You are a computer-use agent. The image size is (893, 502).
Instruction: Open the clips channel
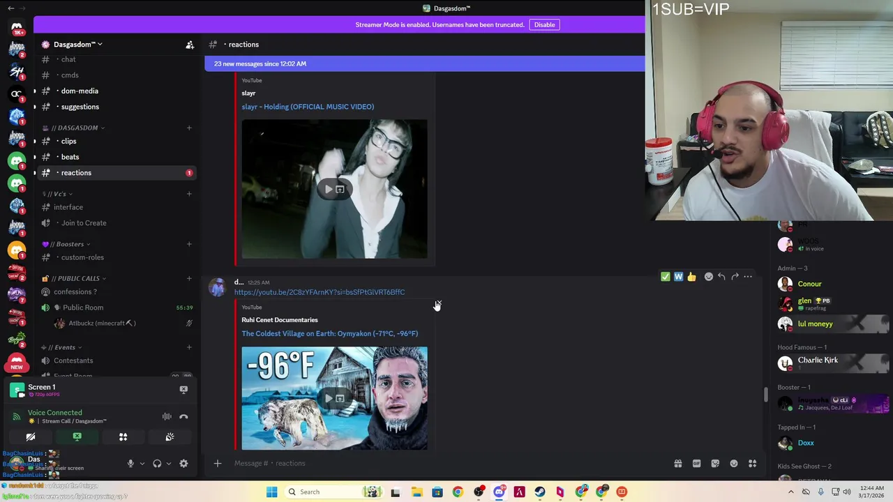pos(117,141)
